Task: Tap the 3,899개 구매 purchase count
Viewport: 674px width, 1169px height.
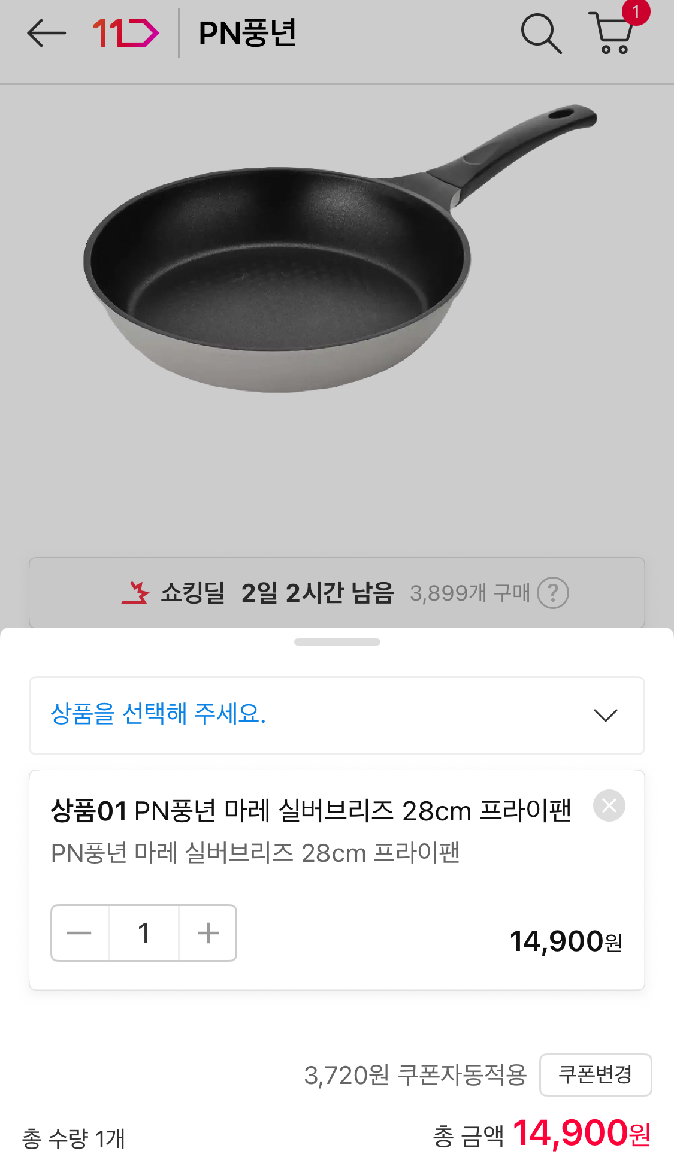Action: pos(470,593)
